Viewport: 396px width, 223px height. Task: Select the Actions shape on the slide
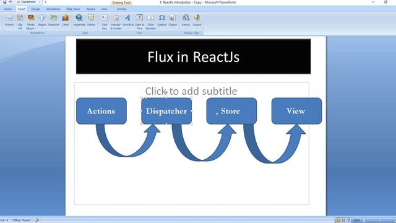[x=101, y=111]
